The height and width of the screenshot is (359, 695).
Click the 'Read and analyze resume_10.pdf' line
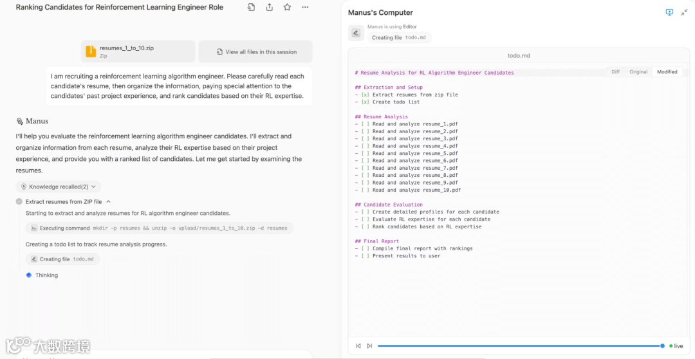(x=408, y=190)
